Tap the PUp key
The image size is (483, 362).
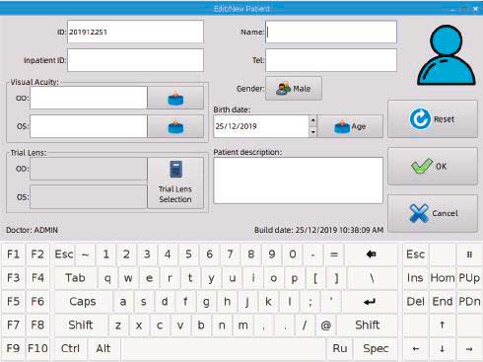pyautogui.click(x=469, y=278)
